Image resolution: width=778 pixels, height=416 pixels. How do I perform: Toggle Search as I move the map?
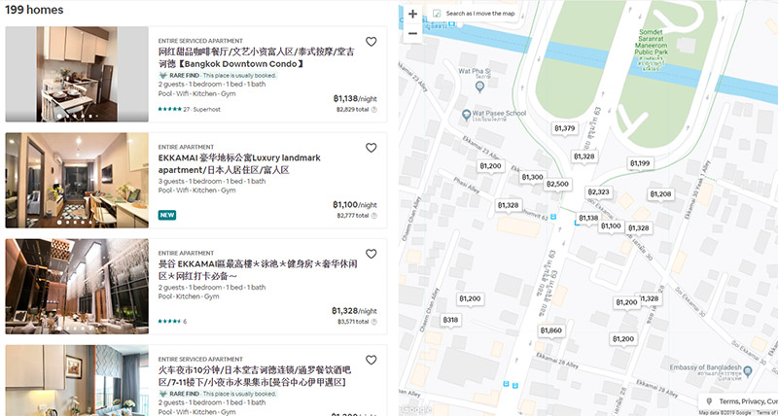pos(437,14)
